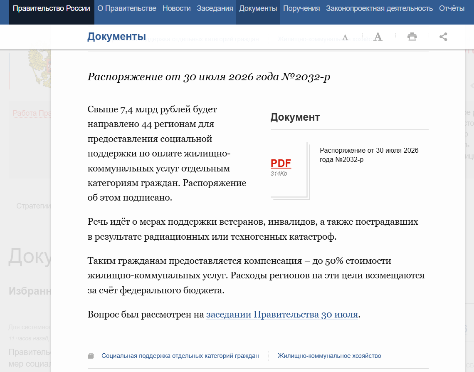
Task: Click the 314Kb file size text
Action: (x=279, y=174)
